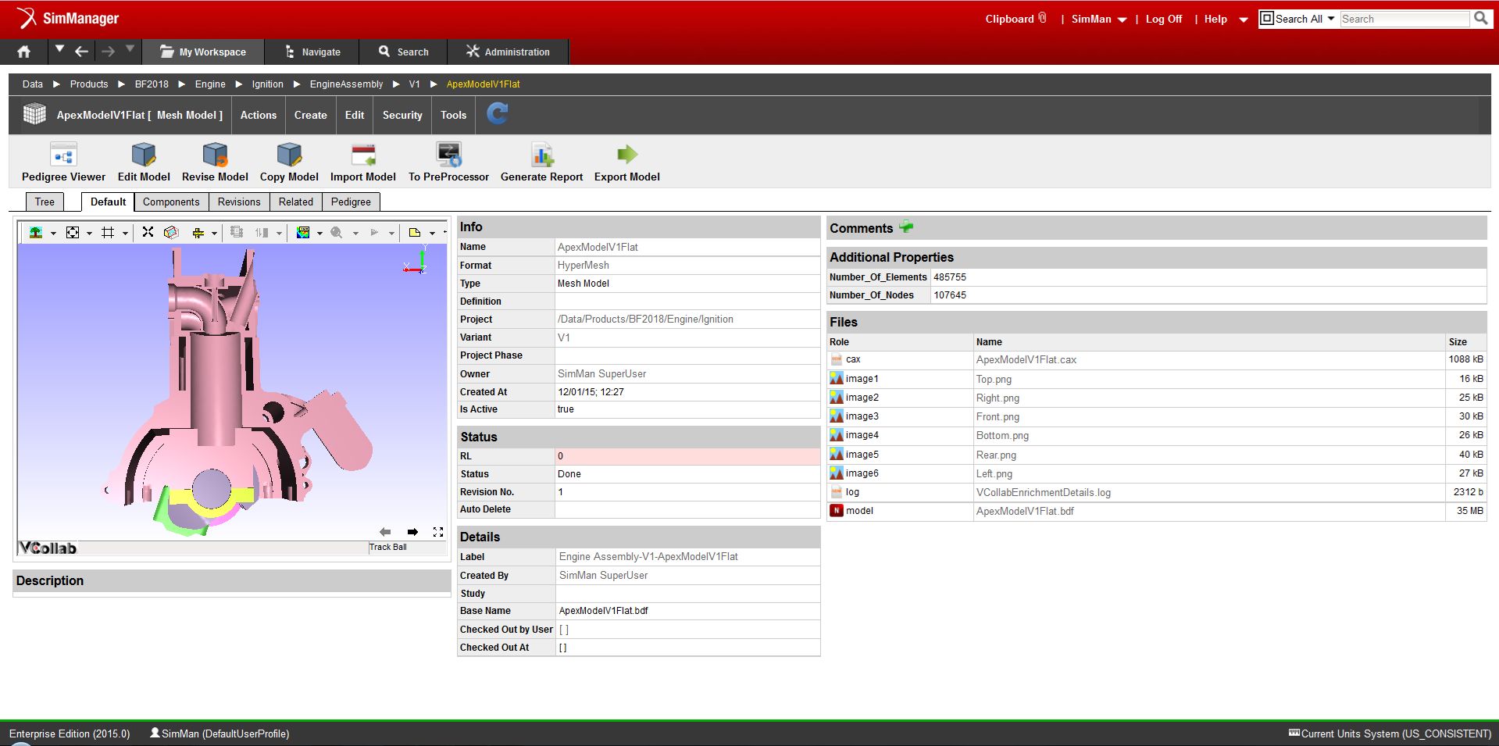Click the back arrow in navigation bar
This screenshot has width=1499, height=746.
tap(81, 52)
